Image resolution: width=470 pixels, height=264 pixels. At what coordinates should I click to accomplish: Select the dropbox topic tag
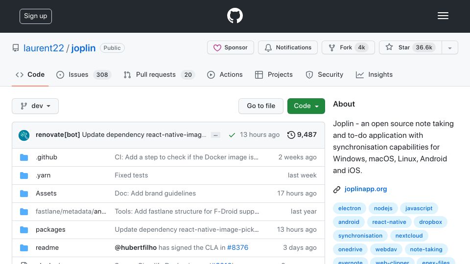coord(430,222)
